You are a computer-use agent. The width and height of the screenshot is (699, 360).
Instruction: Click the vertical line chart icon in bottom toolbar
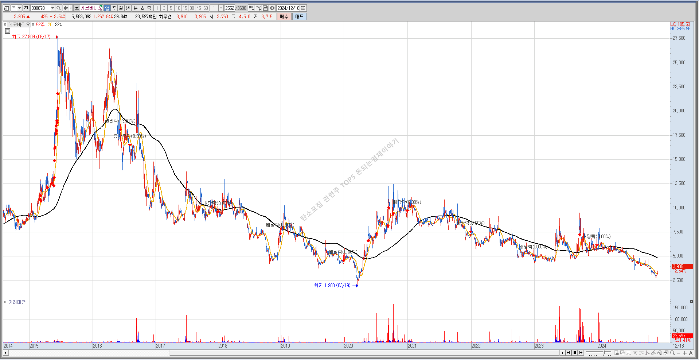click(647, 353)
